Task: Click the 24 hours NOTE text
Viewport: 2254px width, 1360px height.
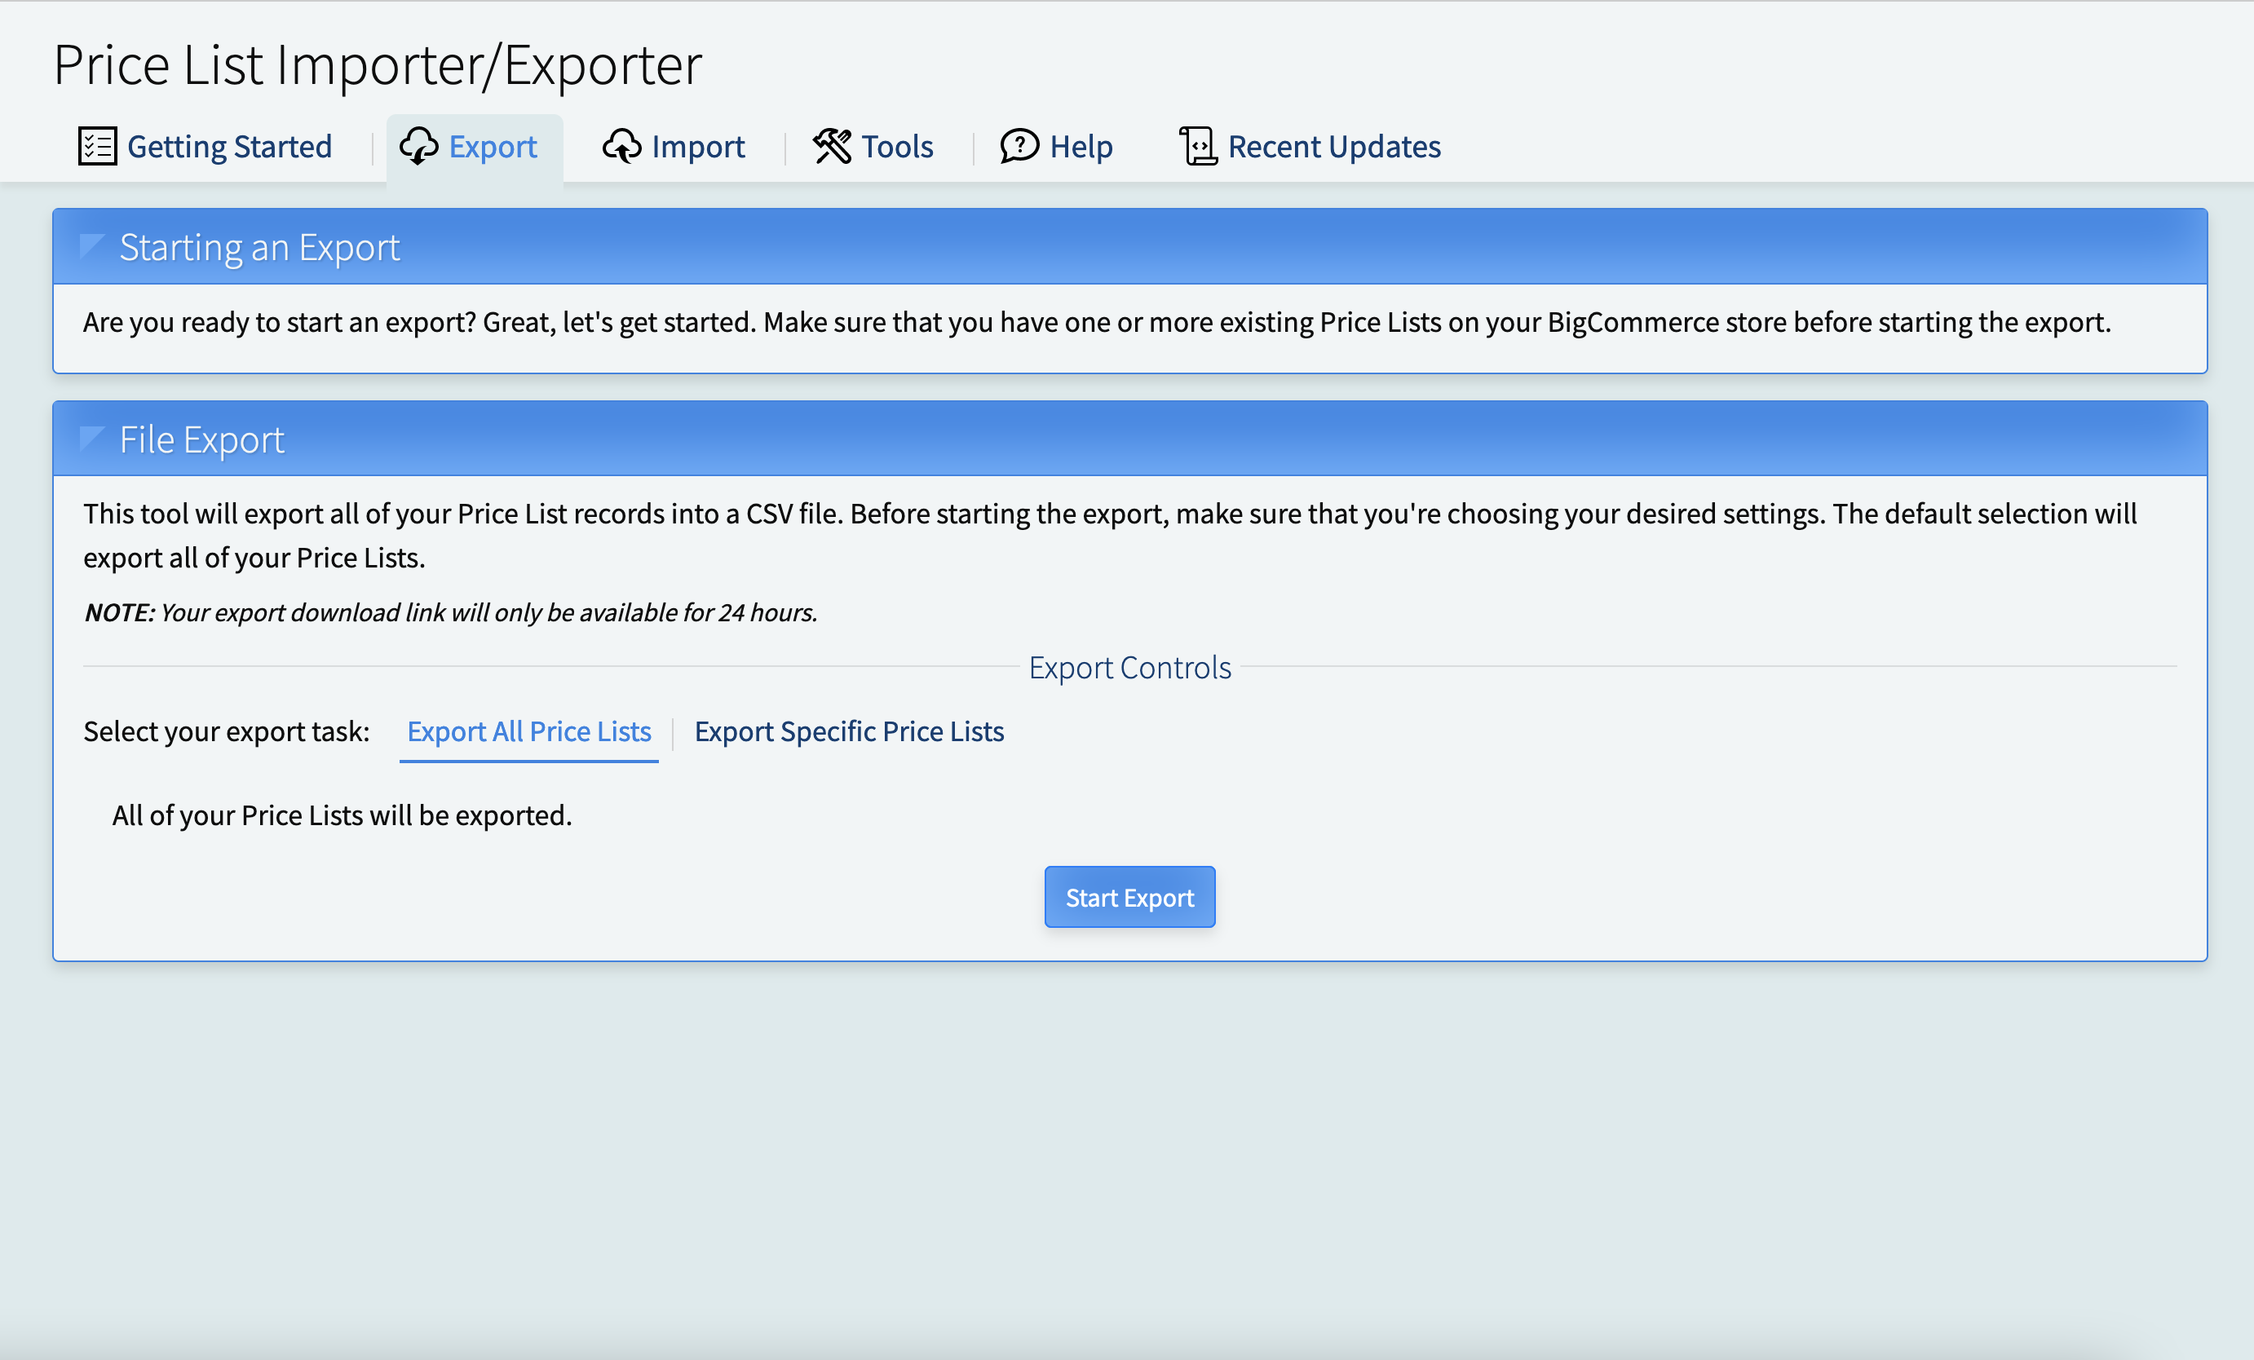Action: click(451, 613)
